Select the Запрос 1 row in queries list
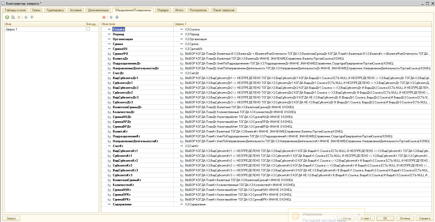Viewport: 435px width, 222px height. tap(51, 29)
